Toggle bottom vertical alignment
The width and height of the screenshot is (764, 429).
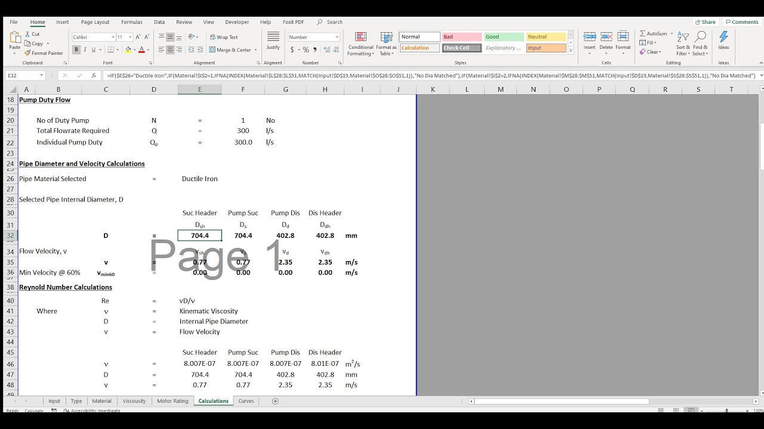click(179, 37)
